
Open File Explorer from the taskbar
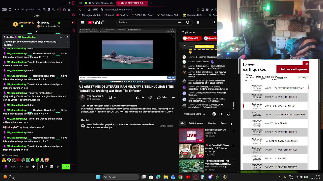pos(166,177)
